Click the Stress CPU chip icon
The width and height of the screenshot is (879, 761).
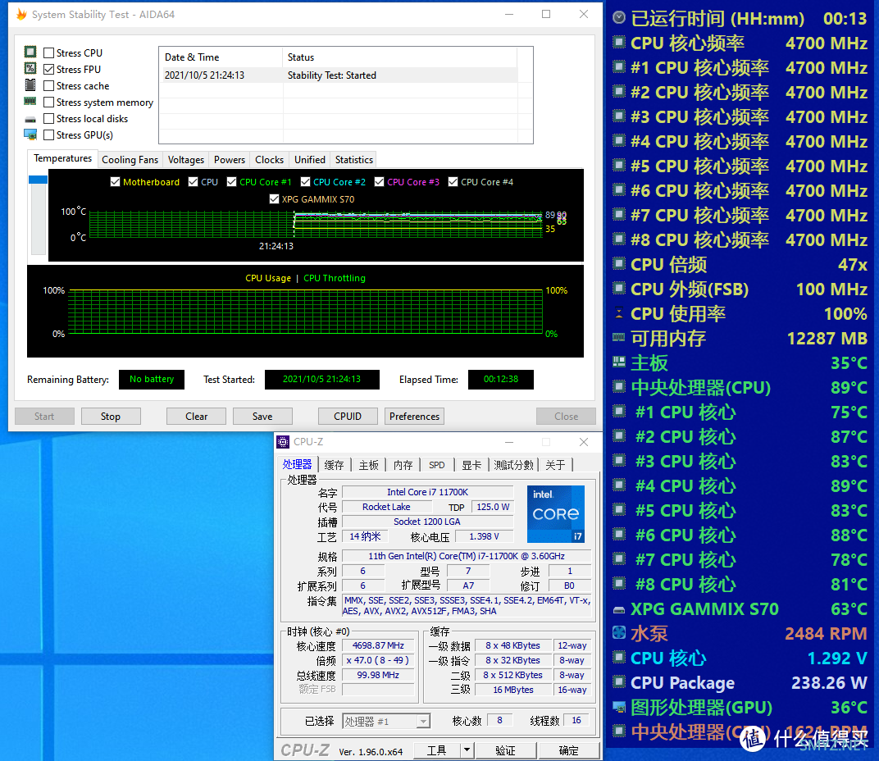(30, 52)
